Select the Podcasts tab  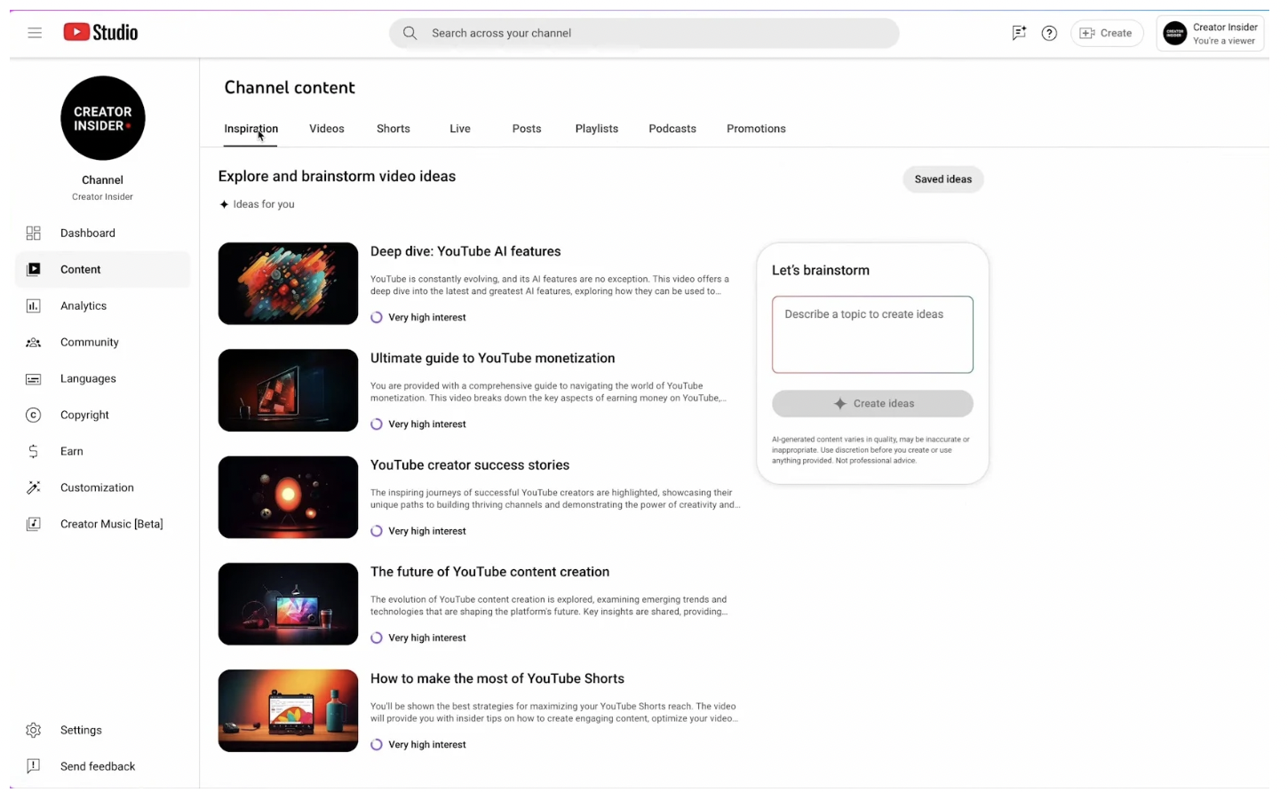coord(672,129)
